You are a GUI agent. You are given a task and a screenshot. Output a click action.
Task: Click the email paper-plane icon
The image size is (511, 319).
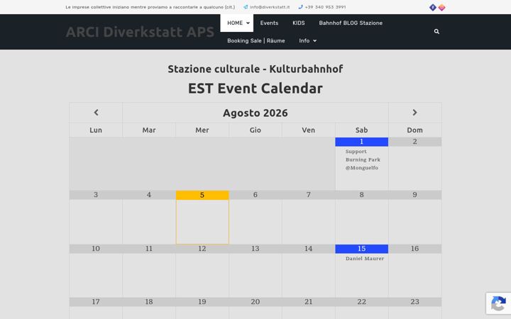[246, 7]
